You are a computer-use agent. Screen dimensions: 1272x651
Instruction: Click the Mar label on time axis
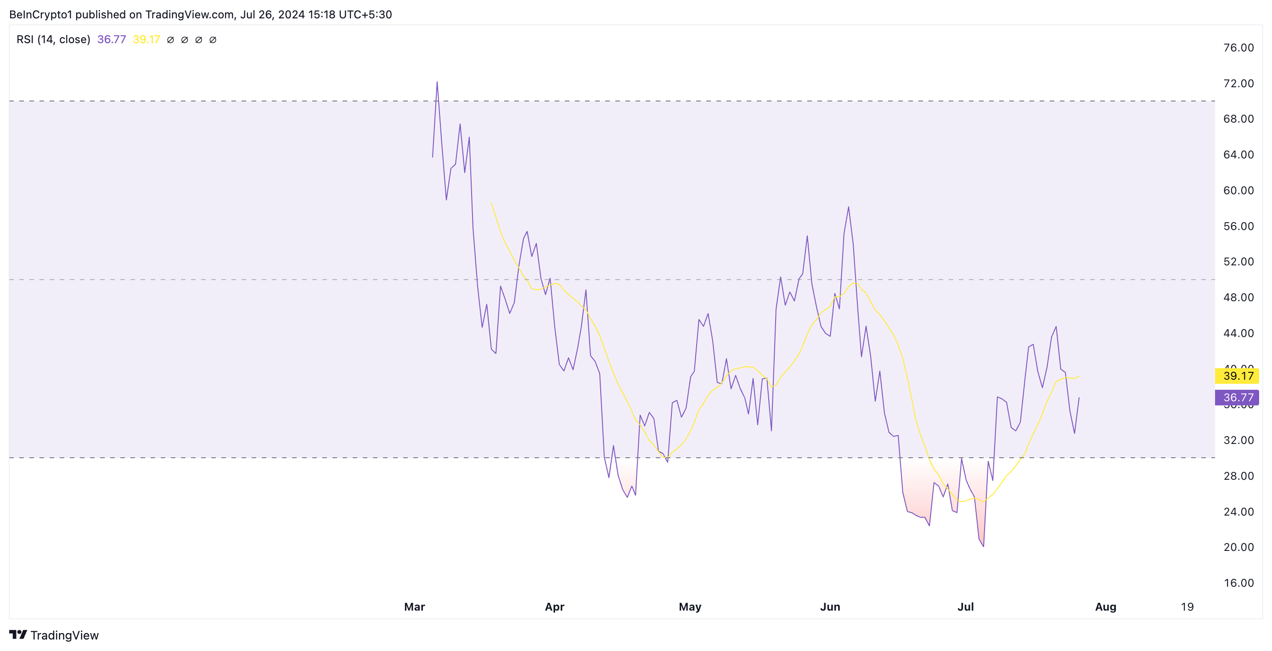click(x=414, y=606)
